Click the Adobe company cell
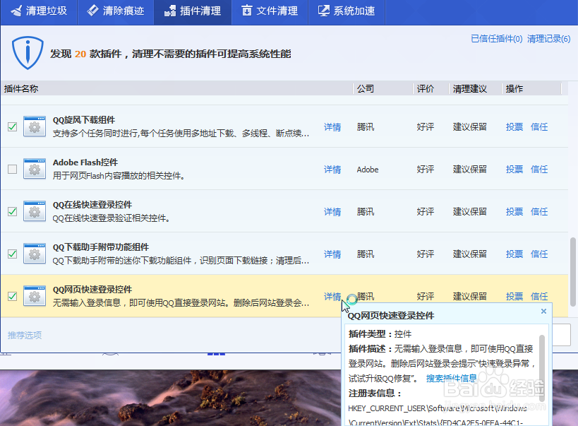This screenshot has height=426, width=578. click(x=368, y=170)
